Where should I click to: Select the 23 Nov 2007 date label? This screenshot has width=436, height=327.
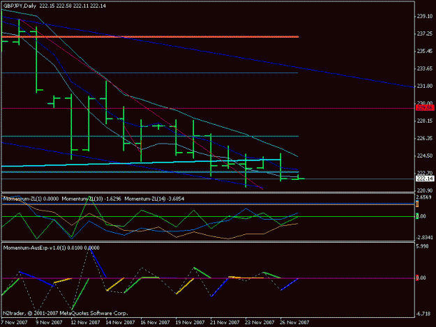point(260,322)
